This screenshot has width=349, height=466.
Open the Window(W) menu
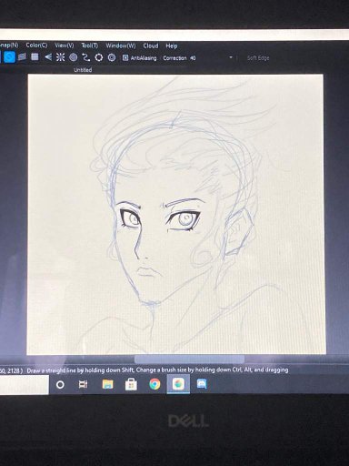pyautogui.click(x=121, y=46)
